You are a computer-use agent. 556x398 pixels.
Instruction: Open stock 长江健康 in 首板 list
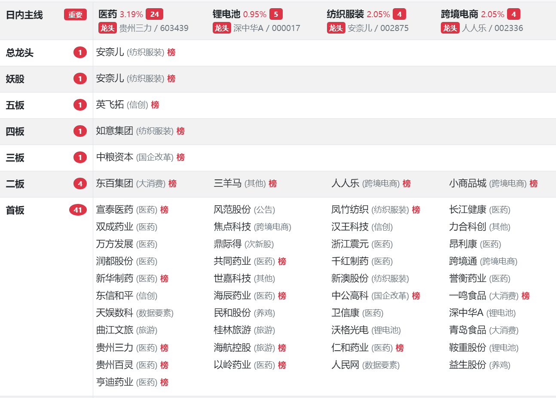pyautogui.click(x=468, y=210)
